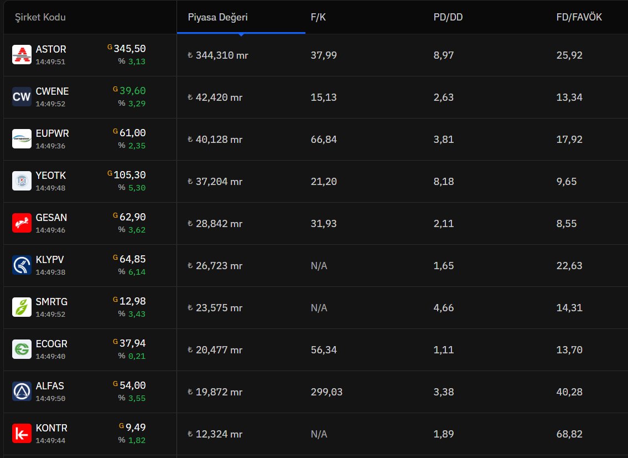The width and height of the screenshot is (628, 458).
Task: Click KLYPV F/K value N/A
Action: [319, 266]
